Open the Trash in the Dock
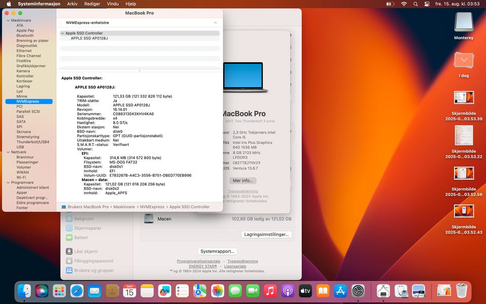This screenshot has width=486, height=304. 461,291
